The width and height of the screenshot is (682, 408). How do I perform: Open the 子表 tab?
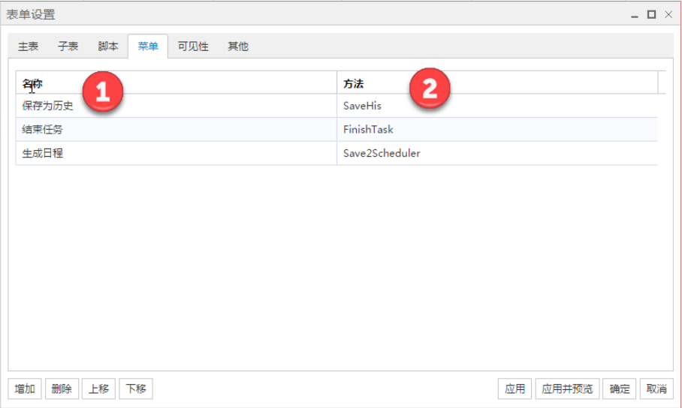pyautogui.click(x=68, y=46)
